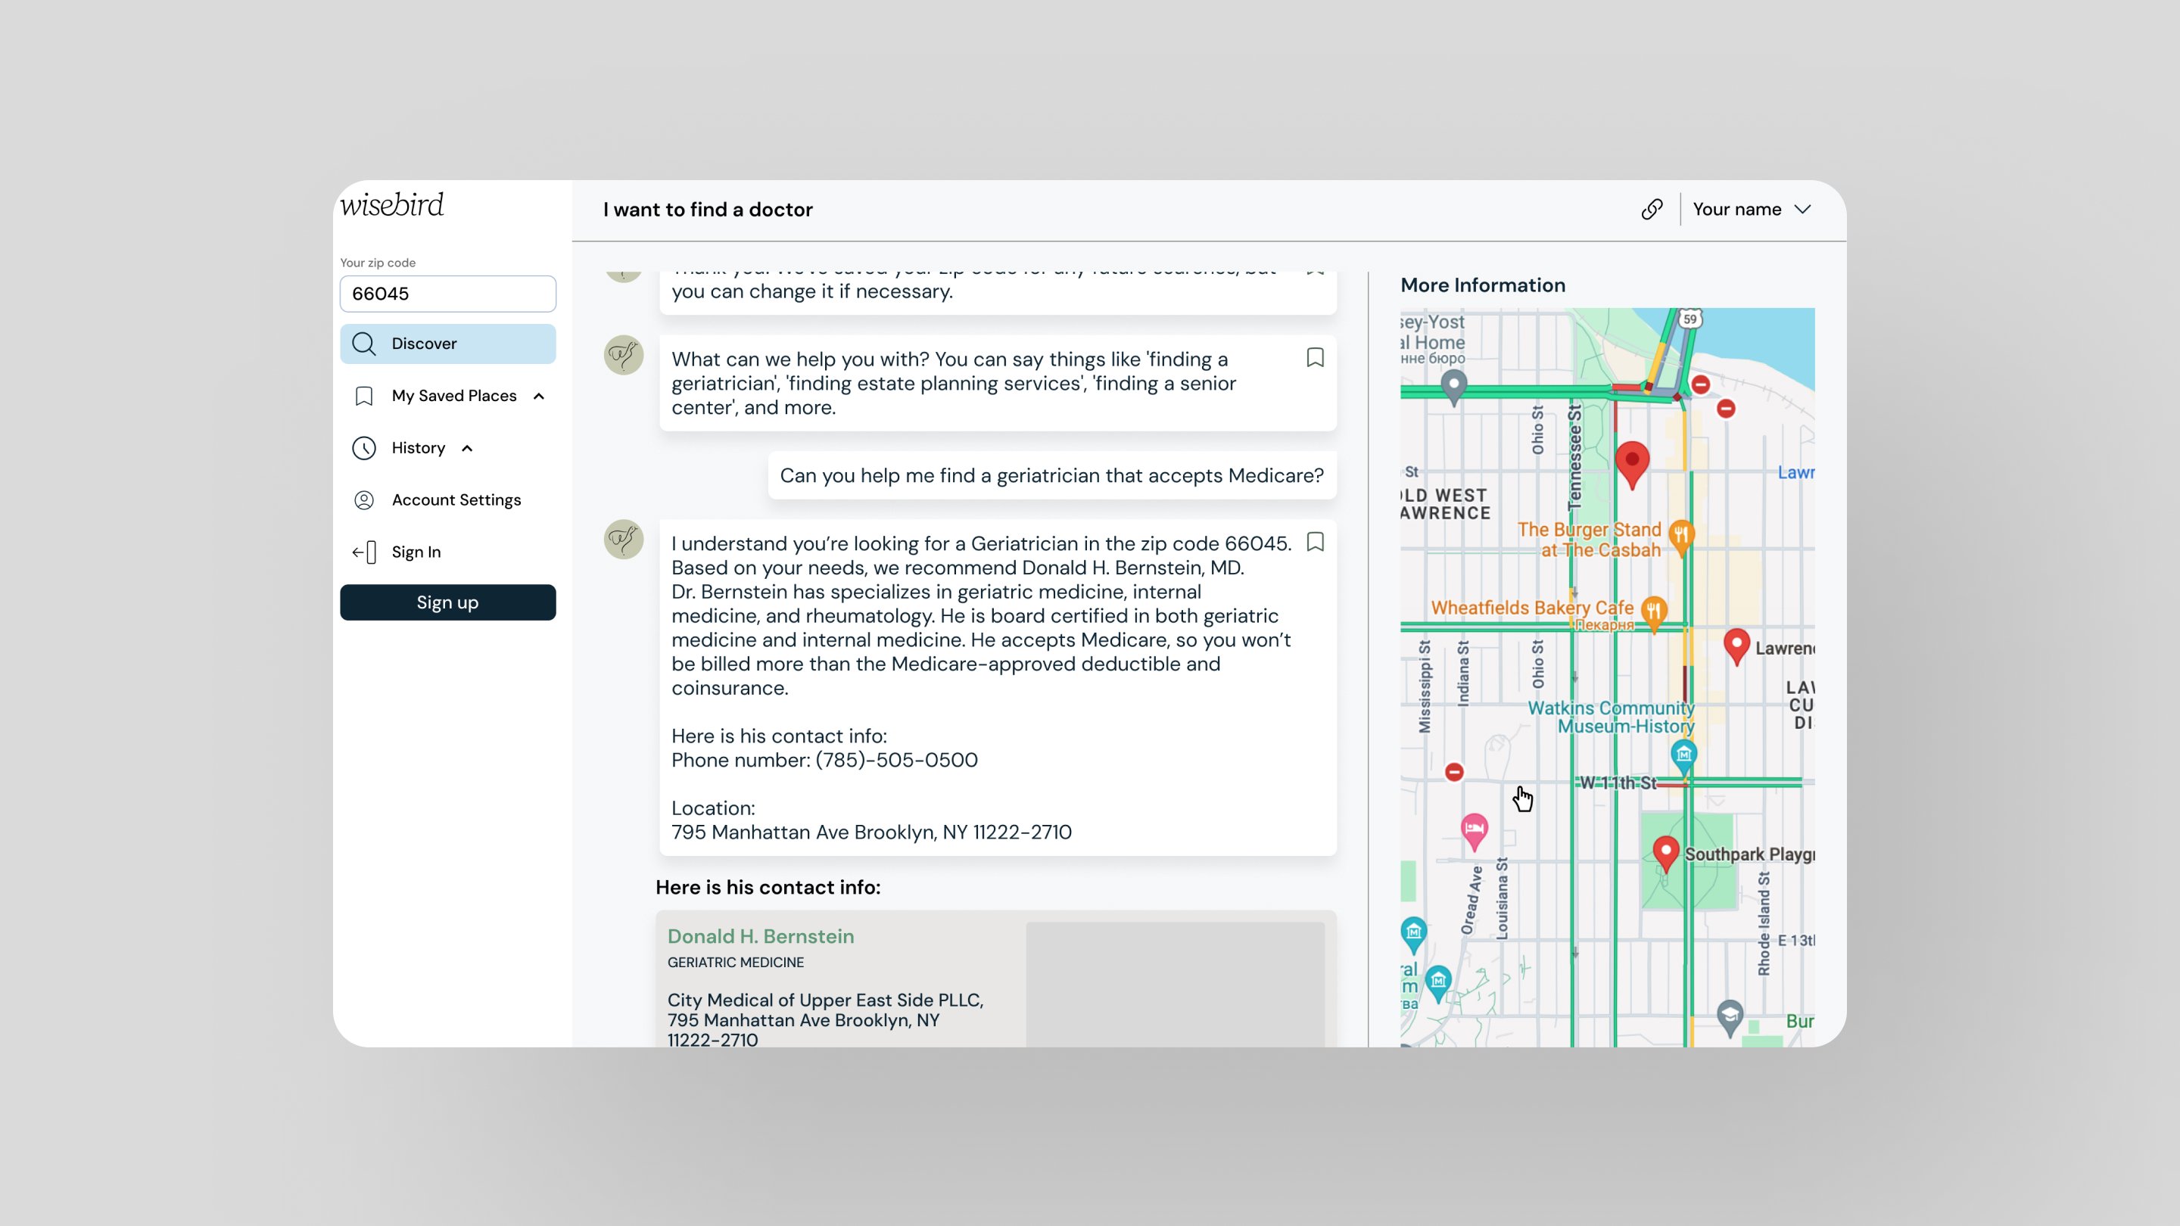Click the pink hotel map marker

[x=1475, y=829]
